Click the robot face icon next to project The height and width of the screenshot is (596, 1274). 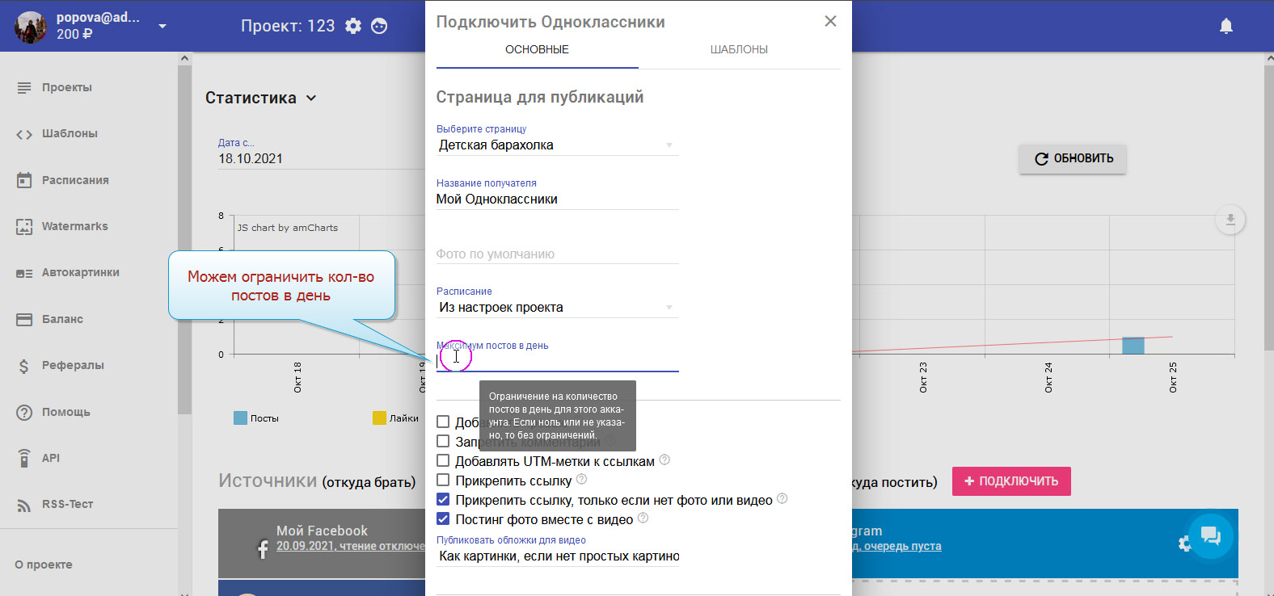379,26
